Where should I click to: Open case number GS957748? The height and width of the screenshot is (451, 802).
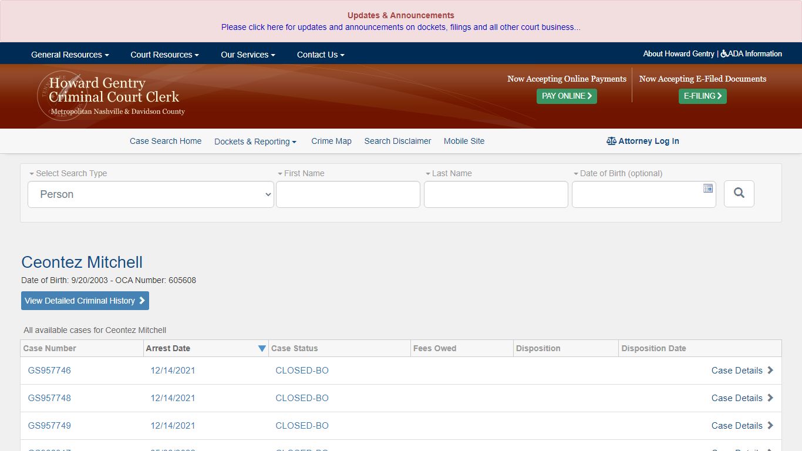[x=49, y=398]
